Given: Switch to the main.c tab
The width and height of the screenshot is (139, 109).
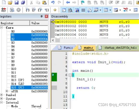Looking at the screenshot, I should (86, 48).
